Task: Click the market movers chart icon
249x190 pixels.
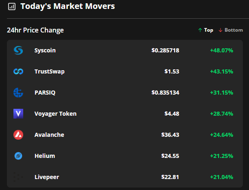Action: (12, 6)
